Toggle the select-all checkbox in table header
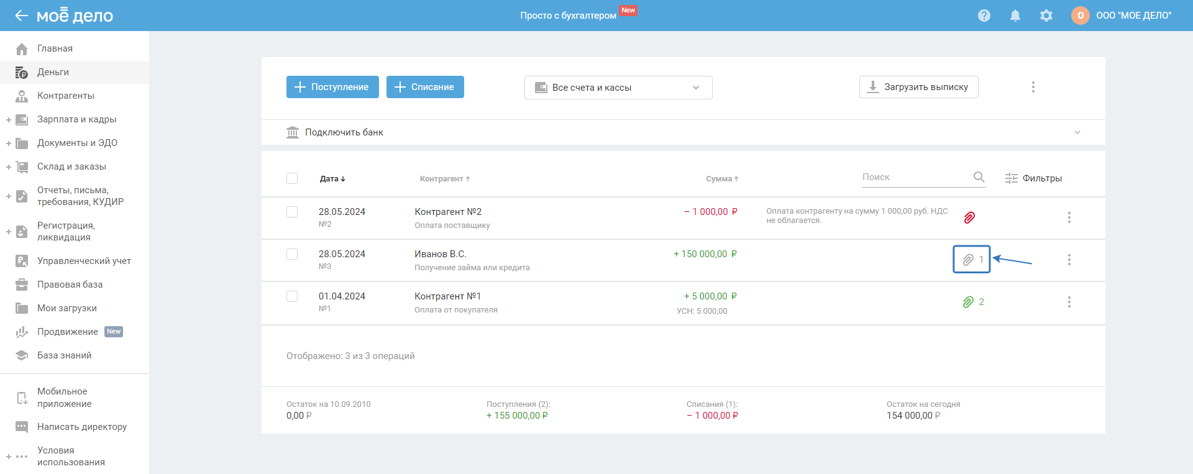Image resolution: width=1193 pixels, height=474 pixels. [x=292, y=178]
